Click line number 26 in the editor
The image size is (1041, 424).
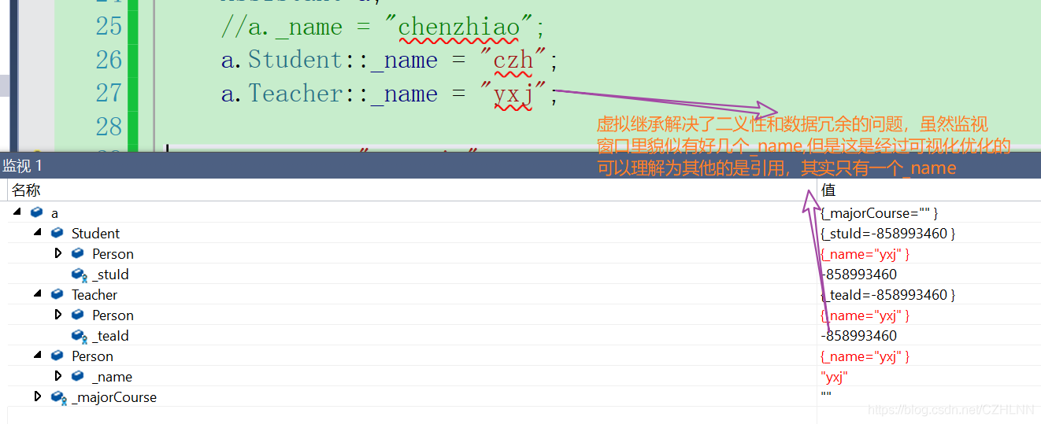pyautogui.click(x=109, y=61)
